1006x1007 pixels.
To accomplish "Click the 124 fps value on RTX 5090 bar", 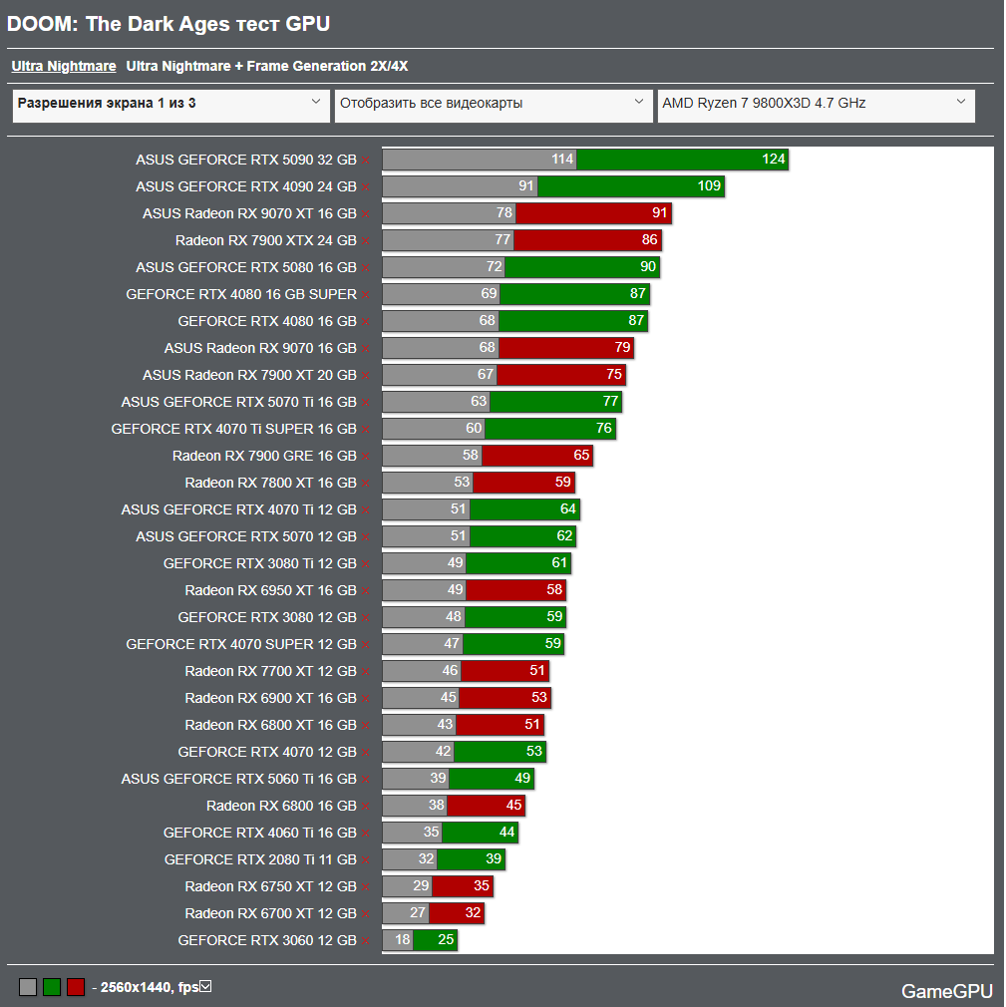I will pyautogui.click(x=774, y=160).
